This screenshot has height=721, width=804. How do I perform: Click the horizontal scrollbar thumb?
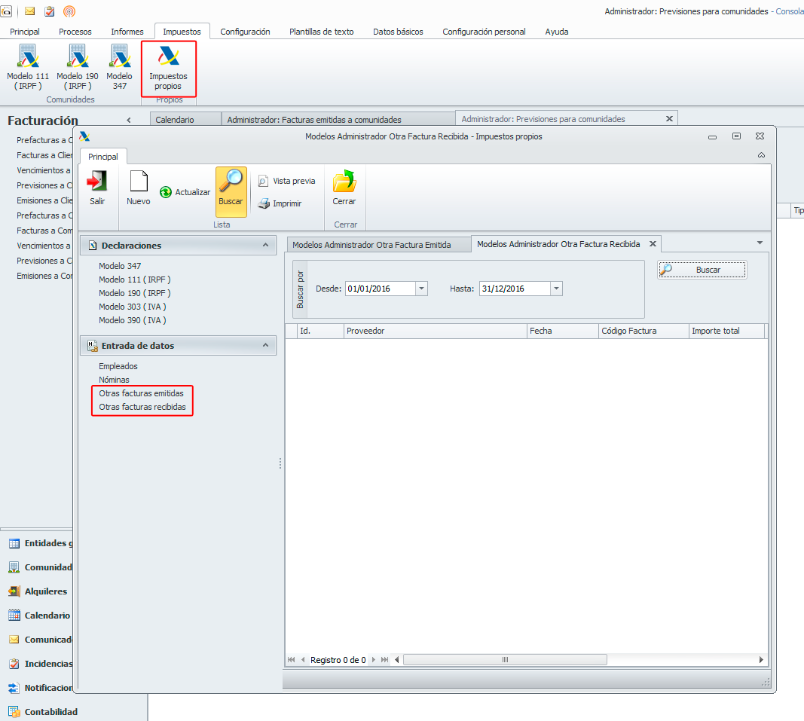pyautogui.click(x=505, y=659)
